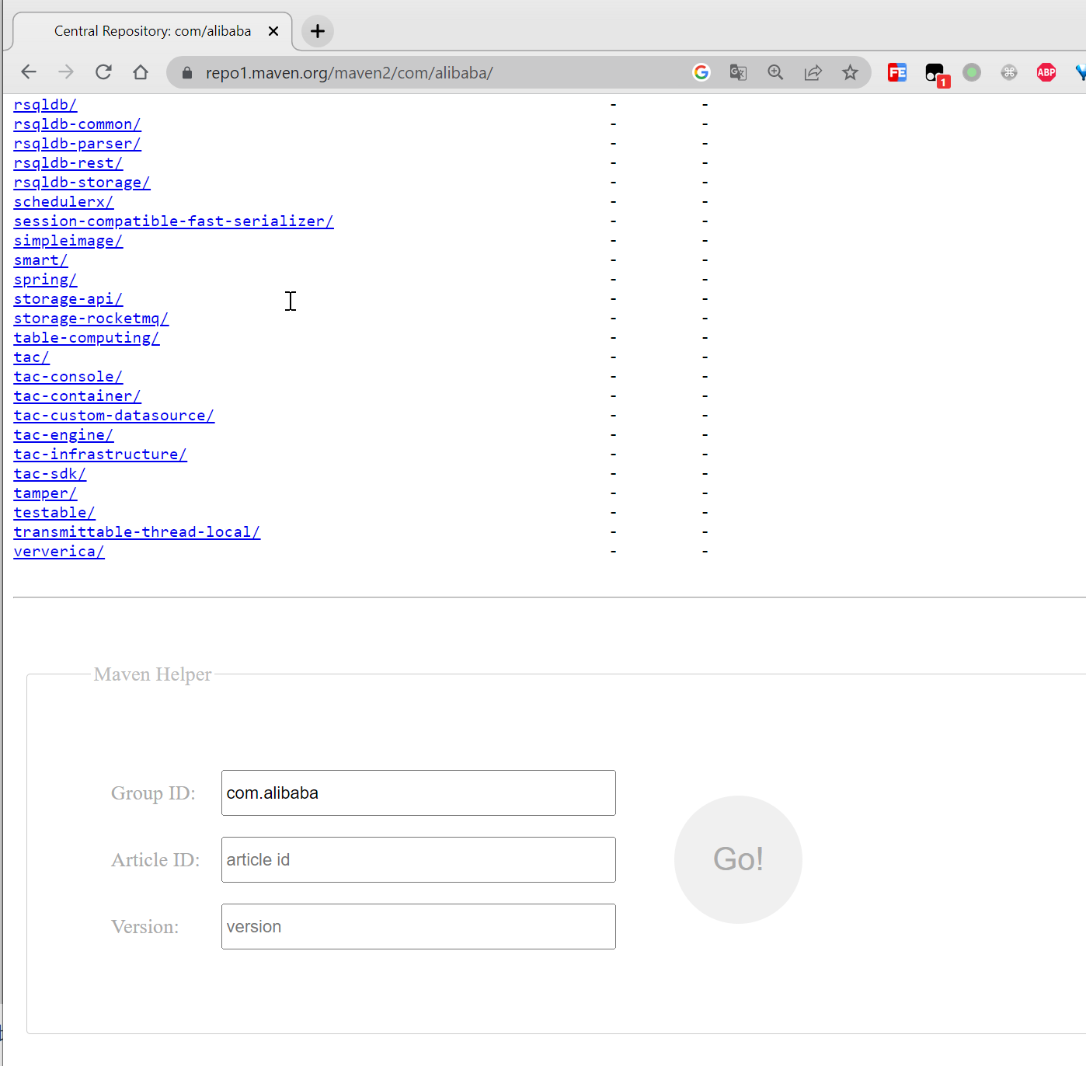Open the tamper/ directory link

45,493
